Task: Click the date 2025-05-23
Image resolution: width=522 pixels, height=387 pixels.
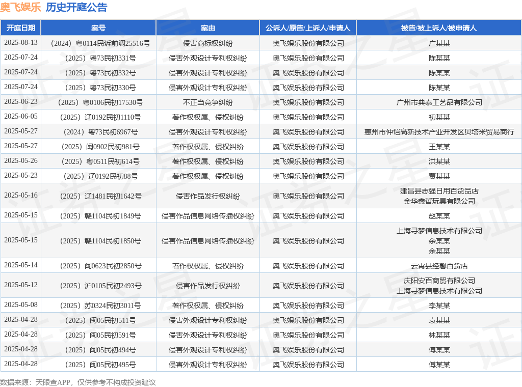Action: [20, 175]
